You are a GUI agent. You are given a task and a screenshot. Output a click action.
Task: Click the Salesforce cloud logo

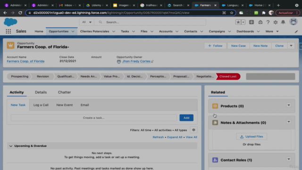(10, 22)
